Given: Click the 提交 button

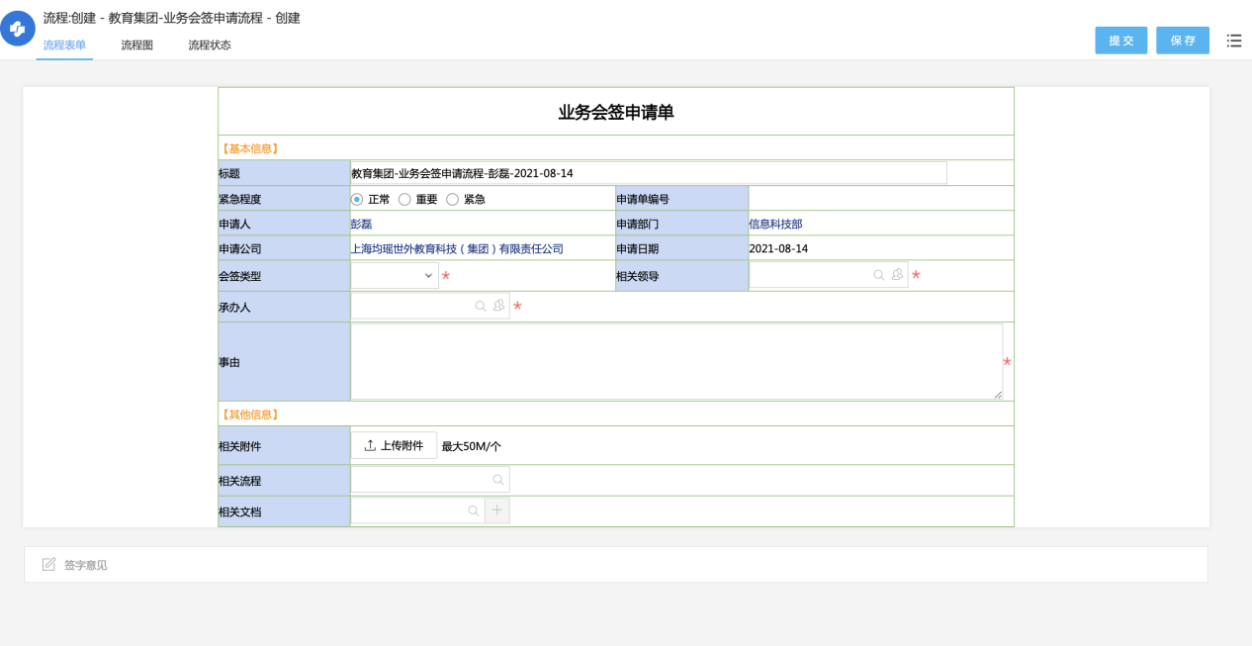Looking at the screenshot, I should tap(1120, 41).
